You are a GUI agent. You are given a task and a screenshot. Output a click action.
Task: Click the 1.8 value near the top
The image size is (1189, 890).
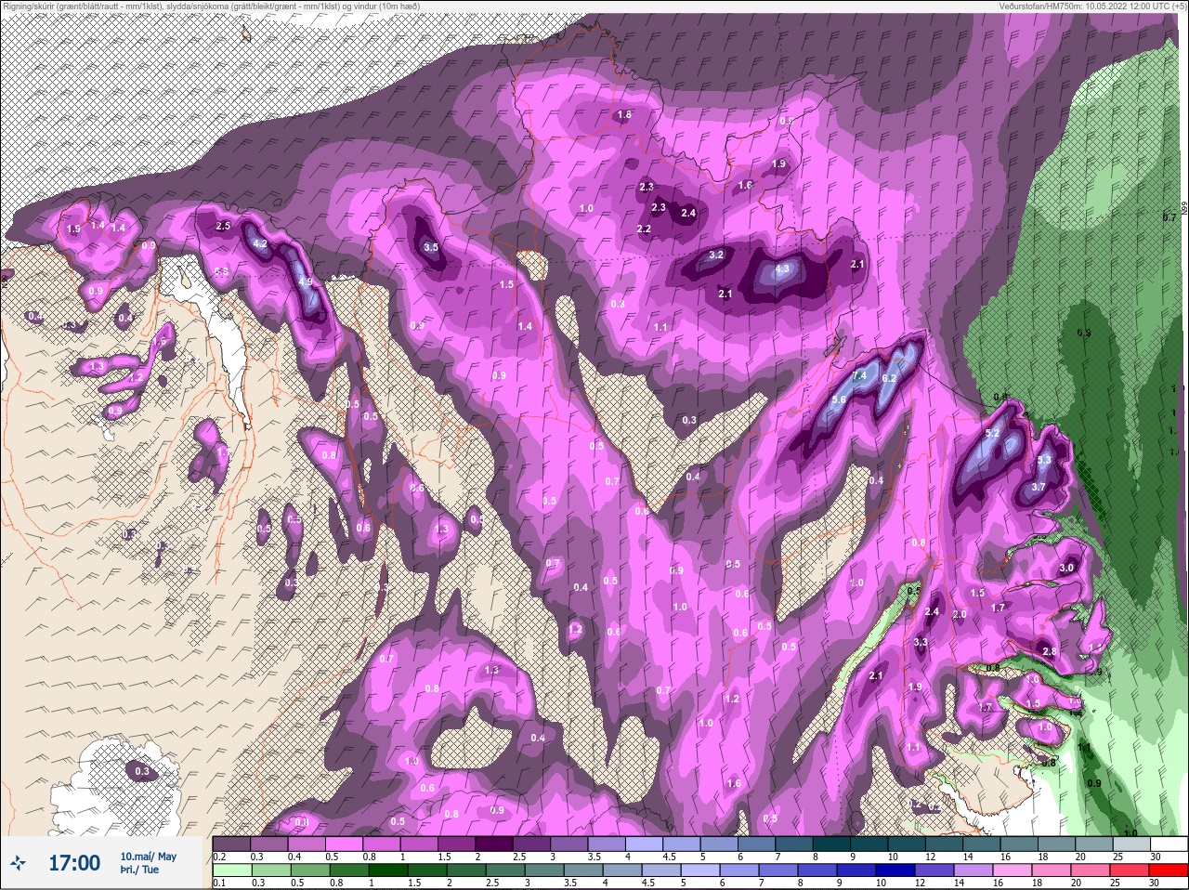tap(624, 115)
